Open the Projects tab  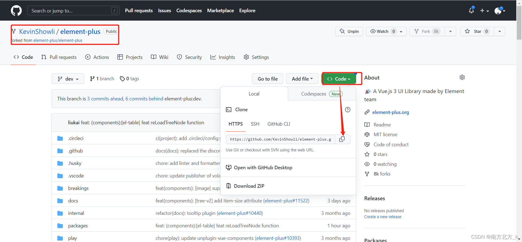(130, 57)
